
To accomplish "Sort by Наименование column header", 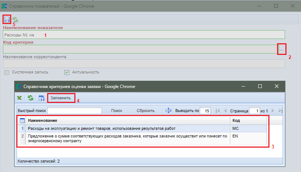I will 127,120.
